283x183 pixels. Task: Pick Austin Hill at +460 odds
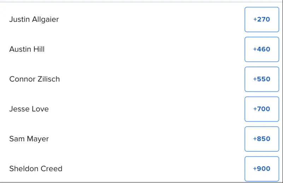[x=262, y=49]
